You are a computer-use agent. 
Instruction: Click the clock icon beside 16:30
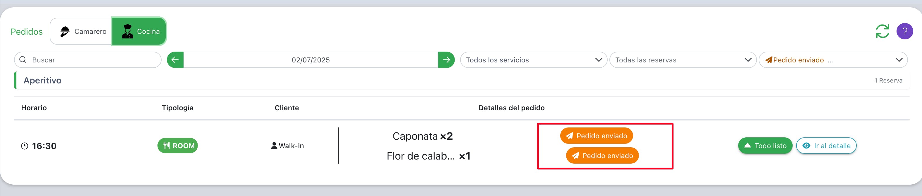pos(24,146)
